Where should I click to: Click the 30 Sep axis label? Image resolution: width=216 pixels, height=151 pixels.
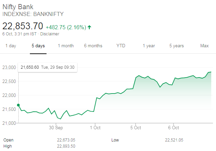click(x=56, y=128)
